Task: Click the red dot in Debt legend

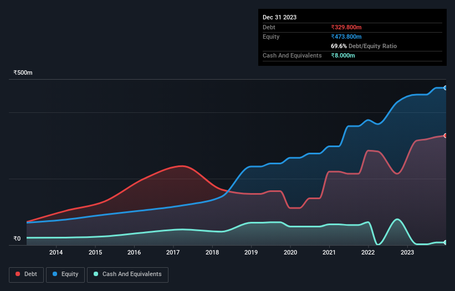Action: coord(18,274)
